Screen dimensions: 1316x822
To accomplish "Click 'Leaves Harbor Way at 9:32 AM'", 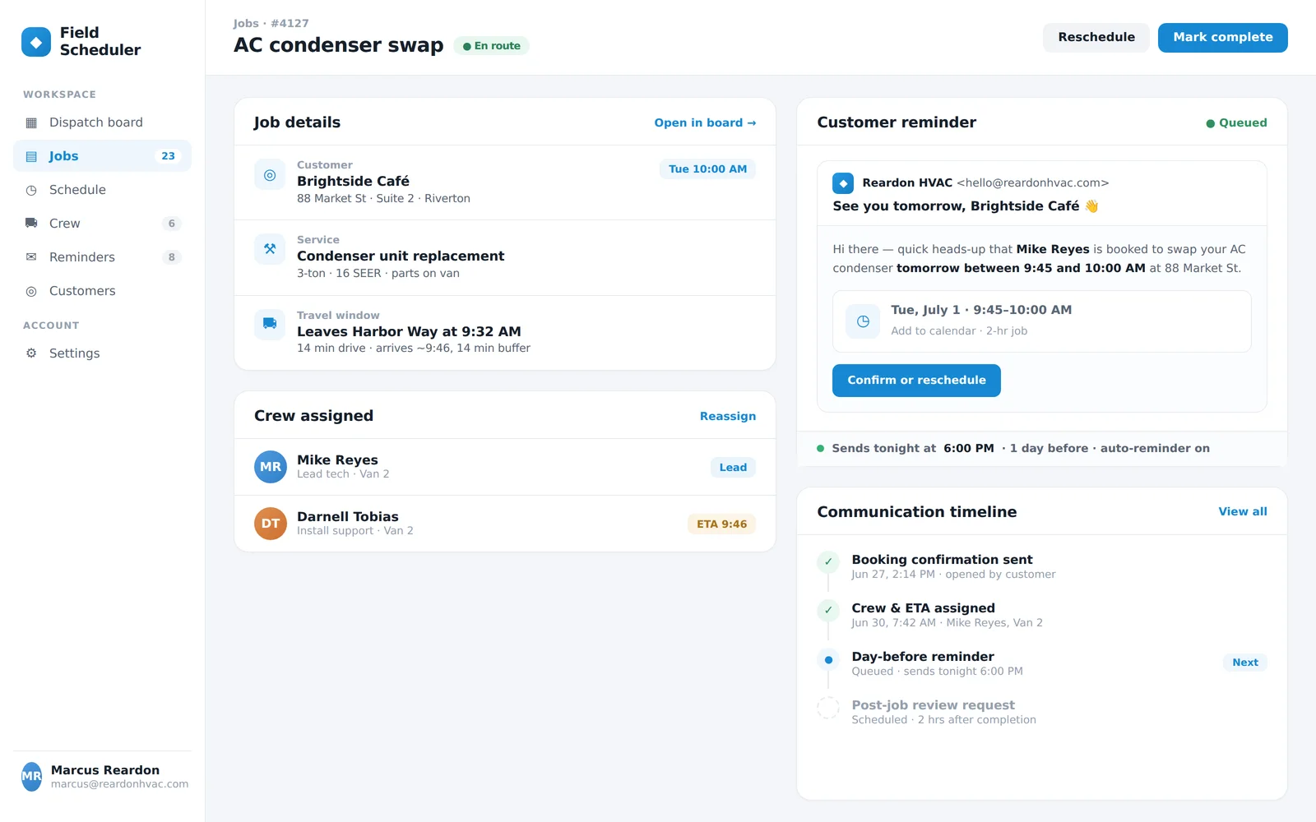I will [409, 332].
